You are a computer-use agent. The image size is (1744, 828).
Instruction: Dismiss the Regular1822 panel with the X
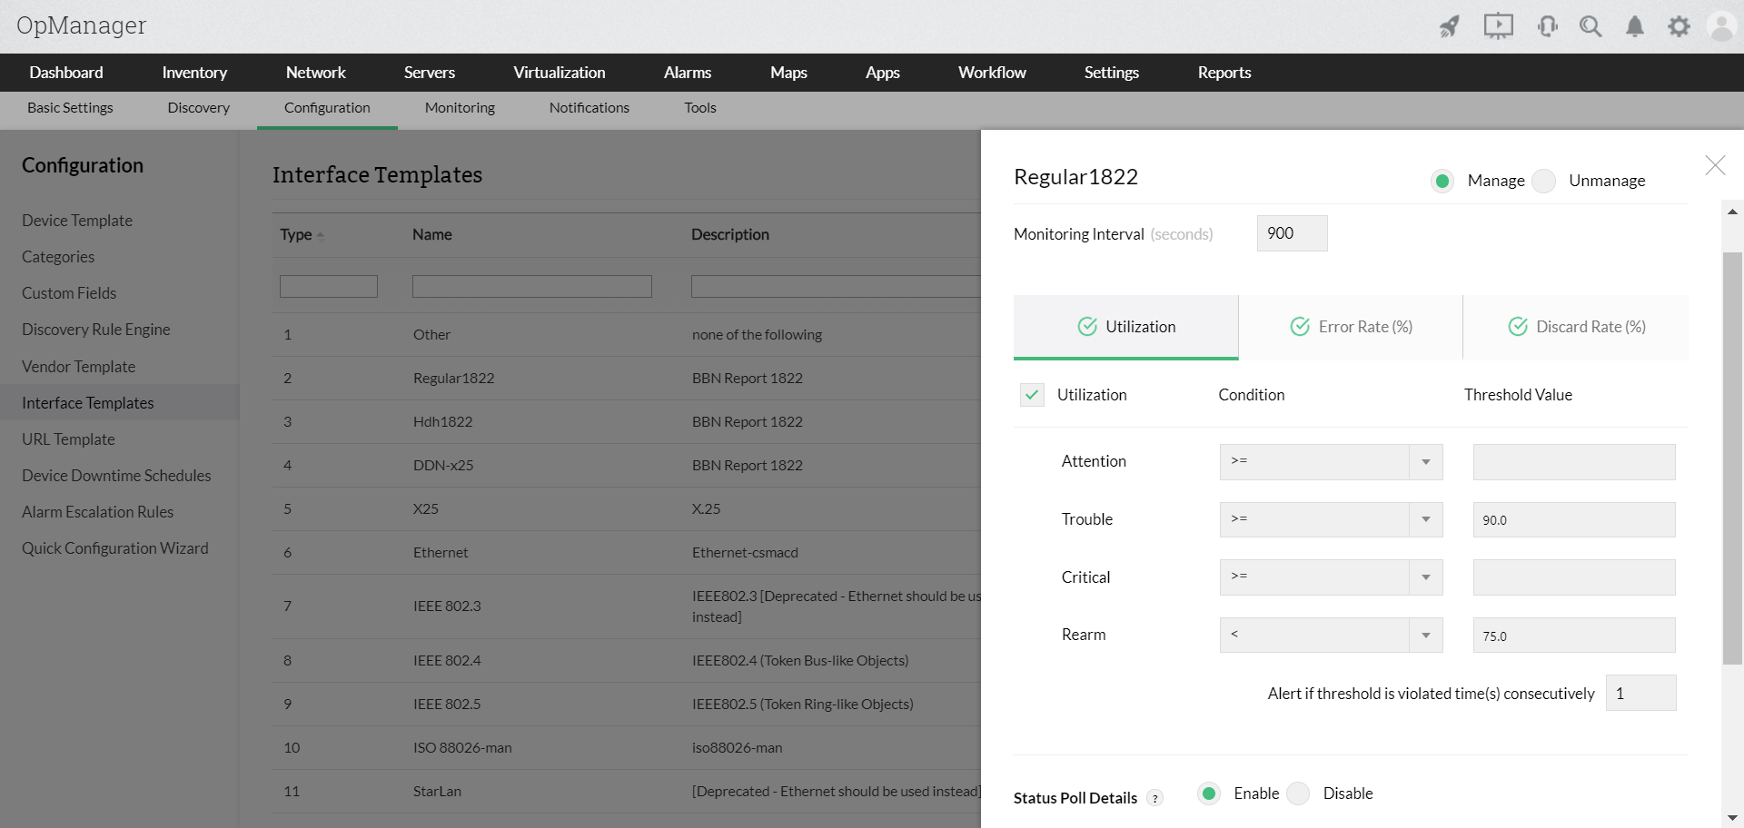coord(1714,165)
